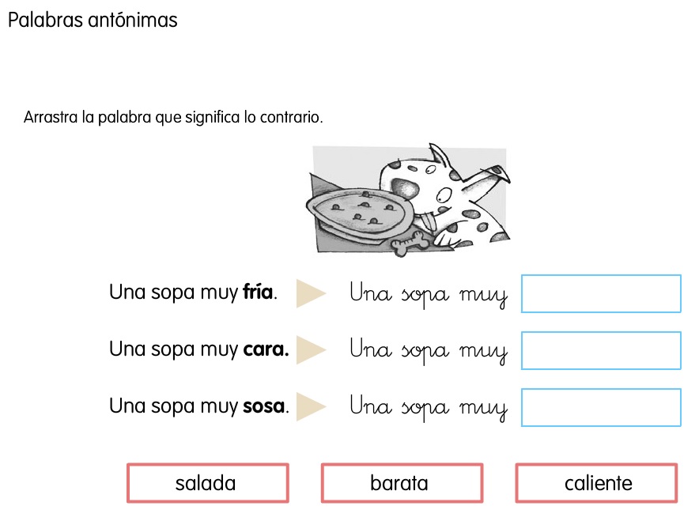Click the 'Palabras antónimas' title
The image size is (699, 521).
pyautogui.click(x=93, y=20)
